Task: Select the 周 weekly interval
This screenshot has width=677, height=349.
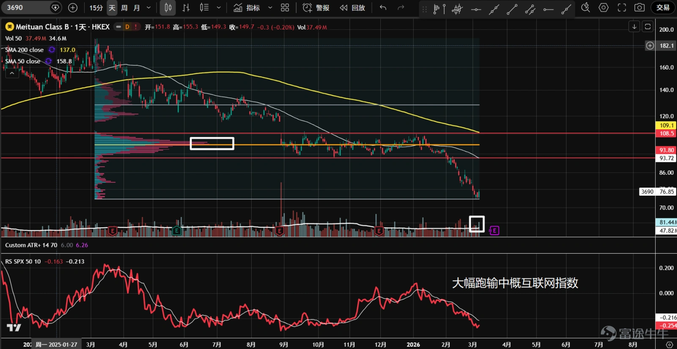Action: click(124, 8)
